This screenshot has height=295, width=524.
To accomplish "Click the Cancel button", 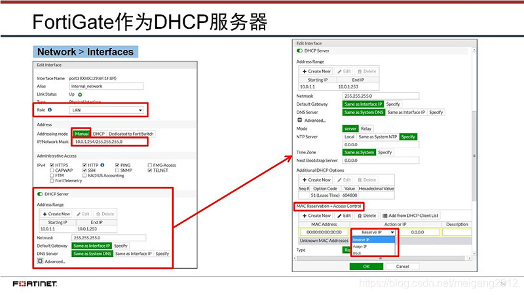I will (402, 267).
